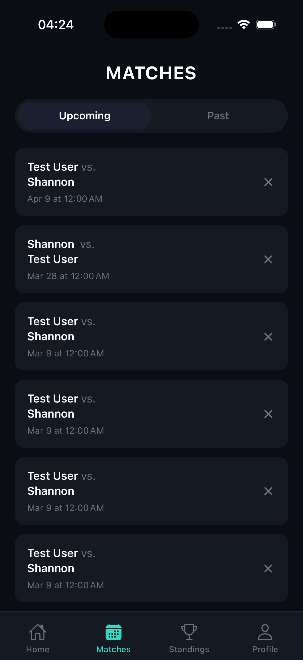Tap the battery status icon

point(266,25)
